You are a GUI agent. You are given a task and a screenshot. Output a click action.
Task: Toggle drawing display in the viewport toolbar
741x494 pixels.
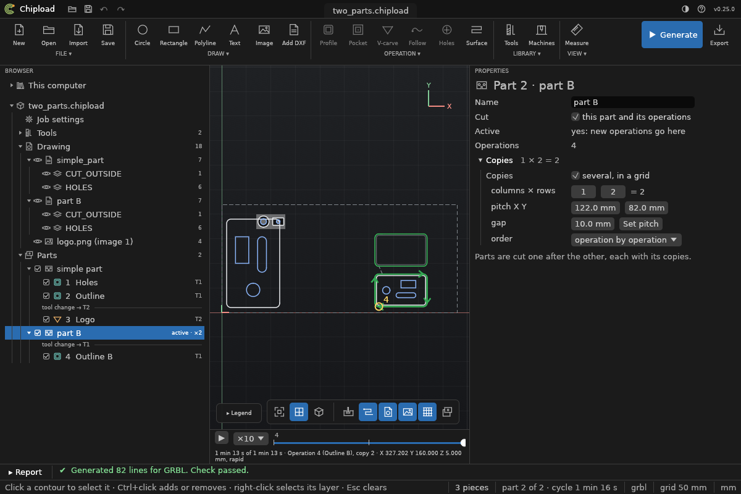pos(388,412)
